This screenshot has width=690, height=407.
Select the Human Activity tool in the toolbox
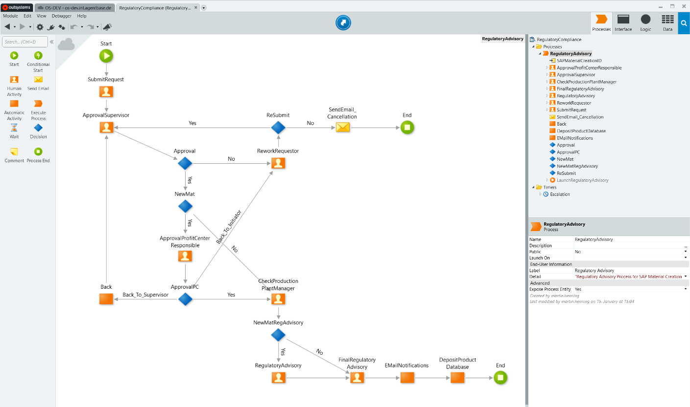coord(14,82)
